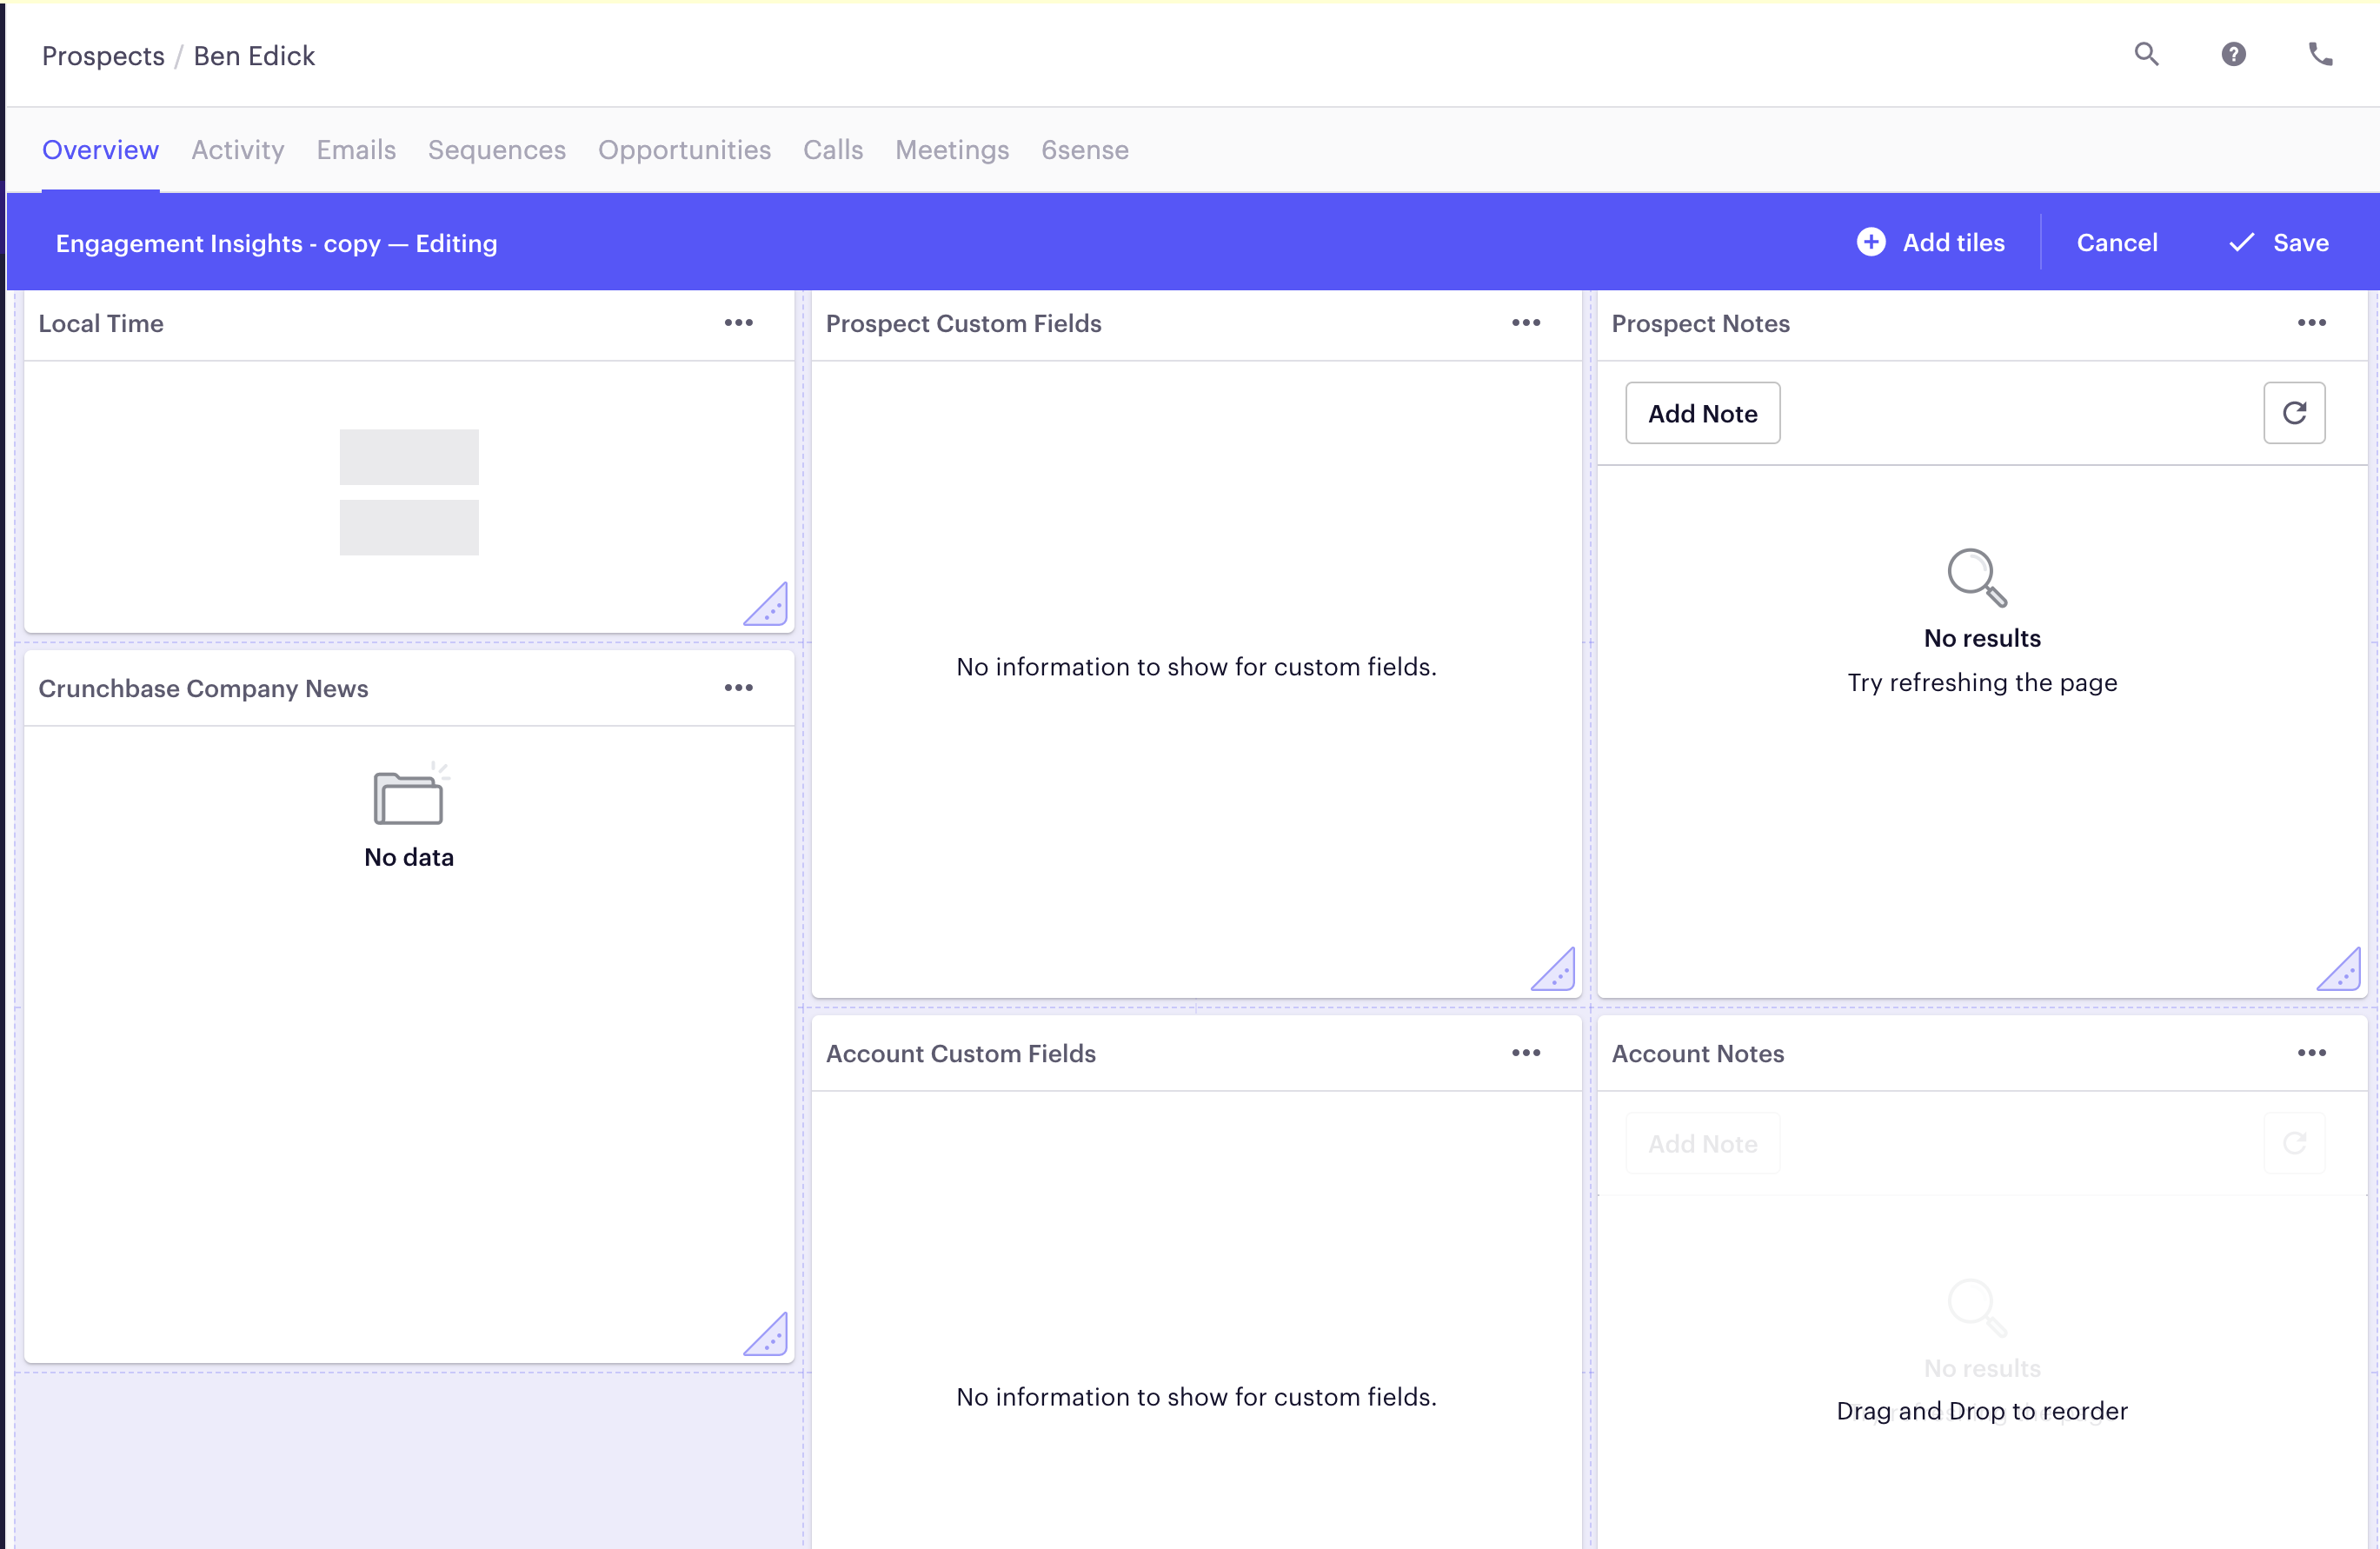Open the help question mark icon
The height and width of the screenshot is (1549, 2380).
[x=2233, y=54]
